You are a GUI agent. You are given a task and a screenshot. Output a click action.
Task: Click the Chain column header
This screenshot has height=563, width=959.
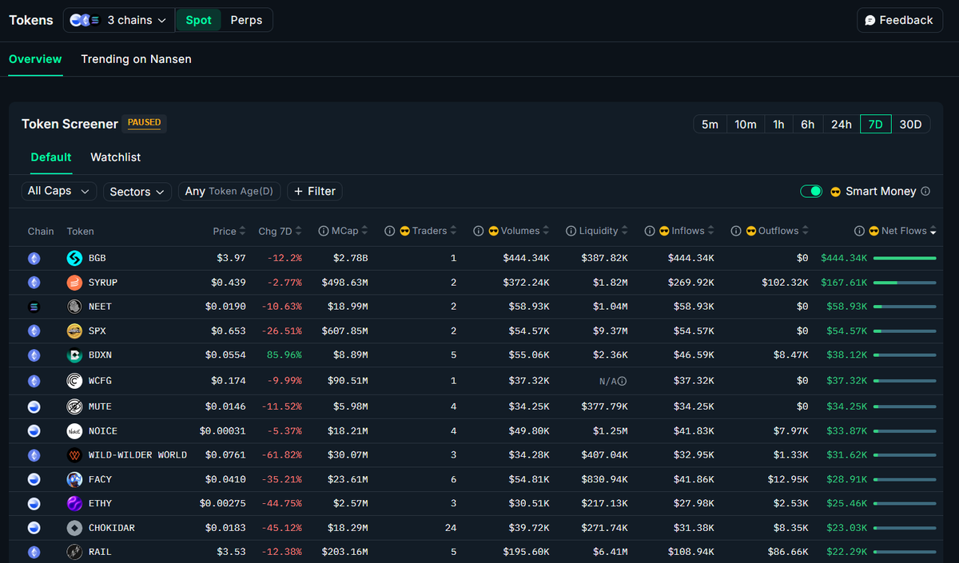point(41,232)
